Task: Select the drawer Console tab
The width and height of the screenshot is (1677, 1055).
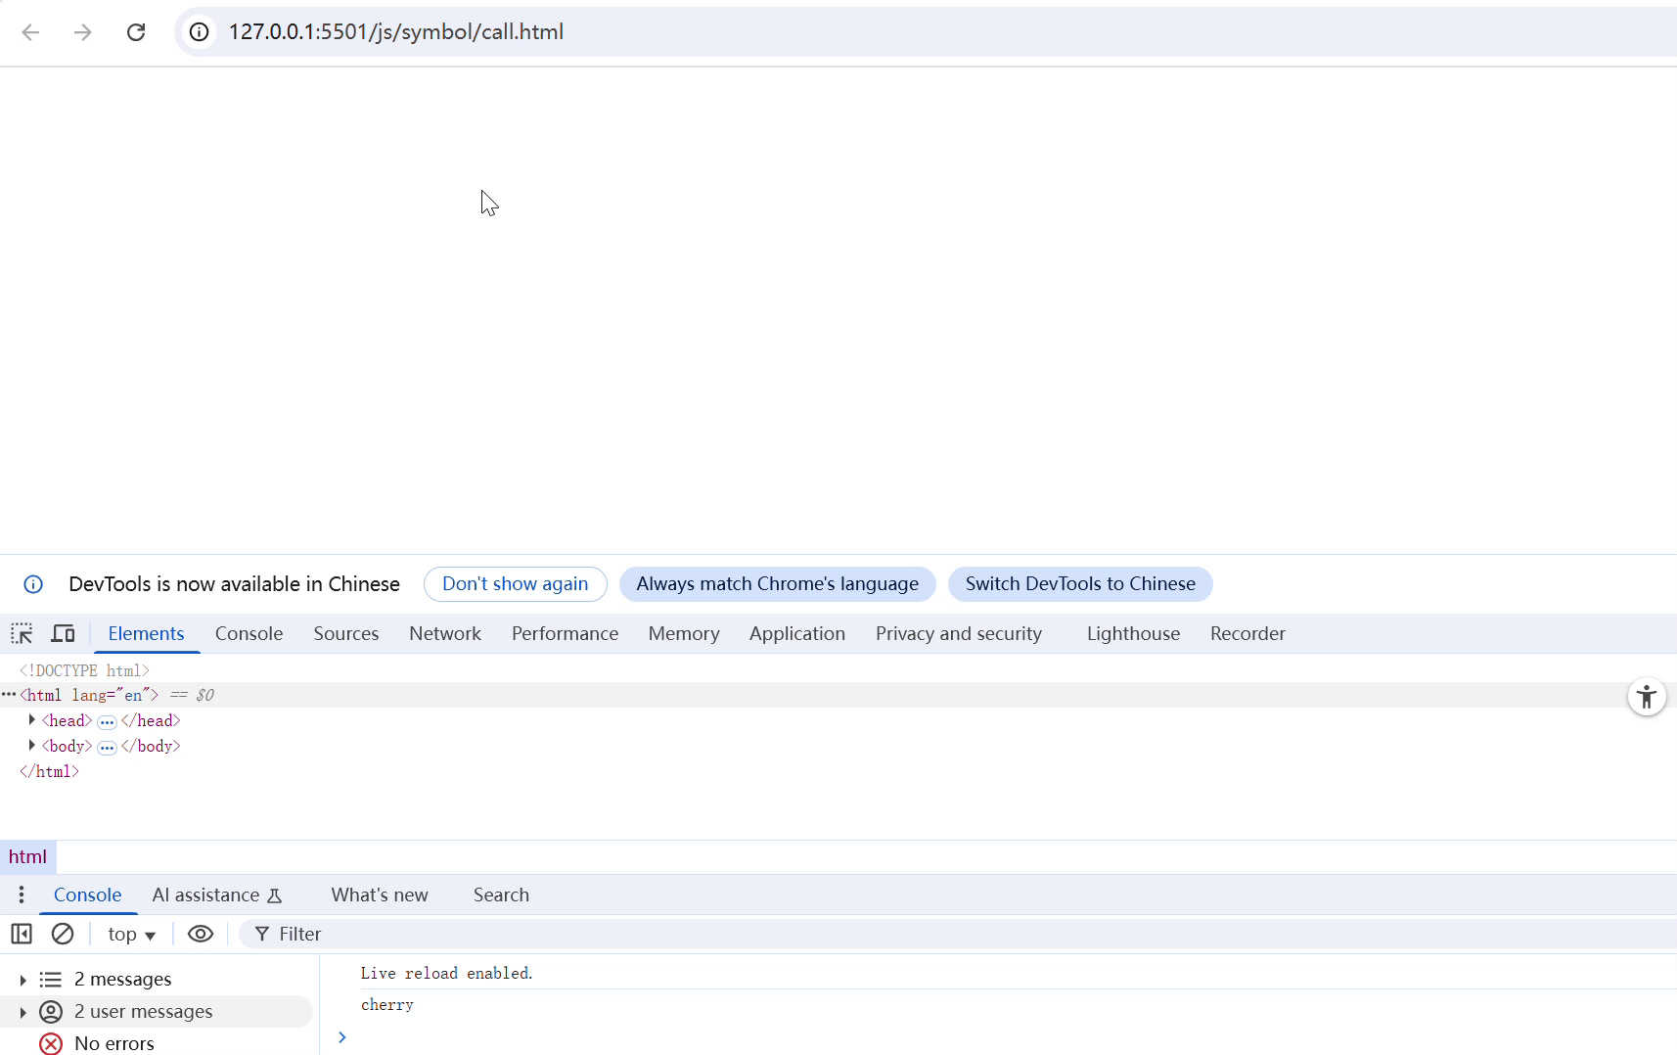Action: 88,895
